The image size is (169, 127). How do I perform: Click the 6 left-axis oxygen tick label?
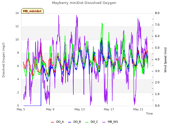(x=18, y=66)
